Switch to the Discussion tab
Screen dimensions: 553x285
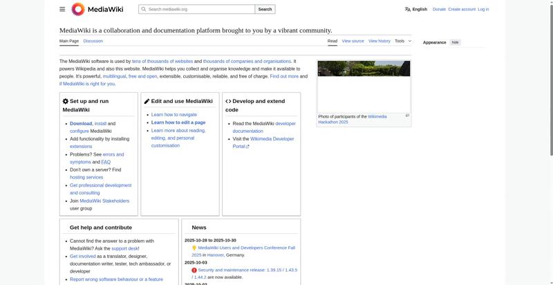93,41
